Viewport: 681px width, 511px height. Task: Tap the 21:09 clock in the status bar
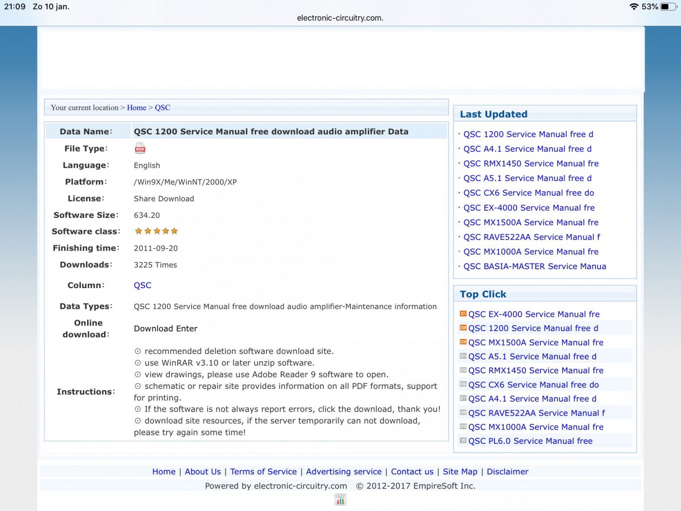click(x=15, y=7)
